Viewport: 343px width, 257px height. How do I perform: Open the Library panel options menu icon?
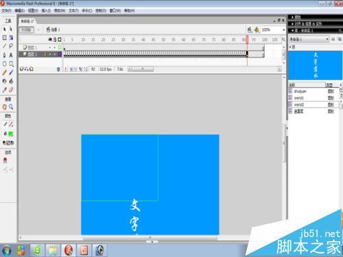pyautogui.click(x=340, y=31)
